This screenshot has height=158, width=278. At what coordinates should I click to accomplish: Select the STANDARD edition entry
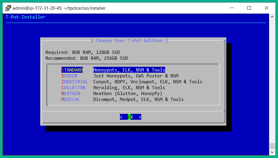72,70
